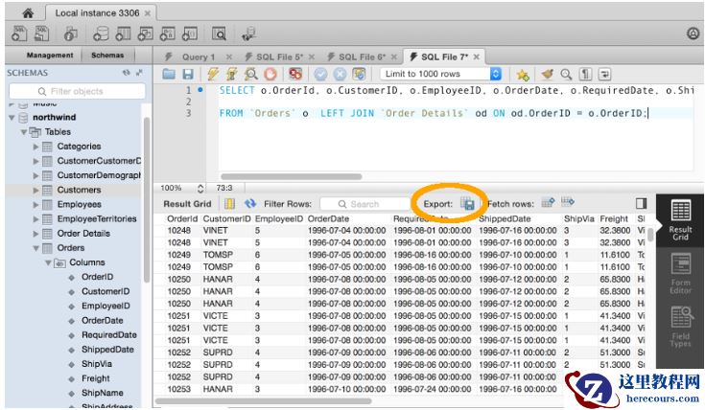This screenshot has height=410, width=705.
Task: Click the Filter objects search box
Action: pyautogui.click(x=75, y=91)
